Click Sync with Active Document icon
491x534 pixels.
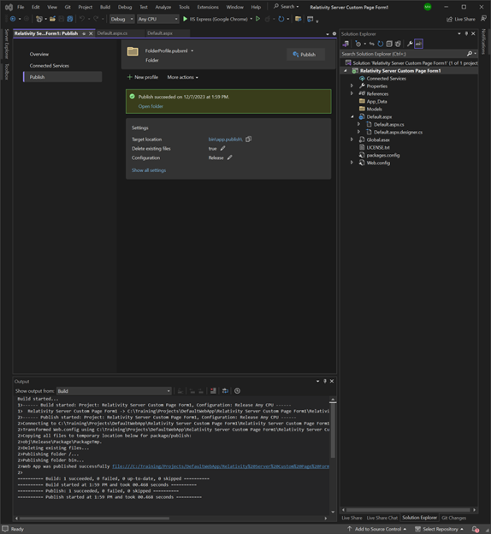[x=372, y=44]
